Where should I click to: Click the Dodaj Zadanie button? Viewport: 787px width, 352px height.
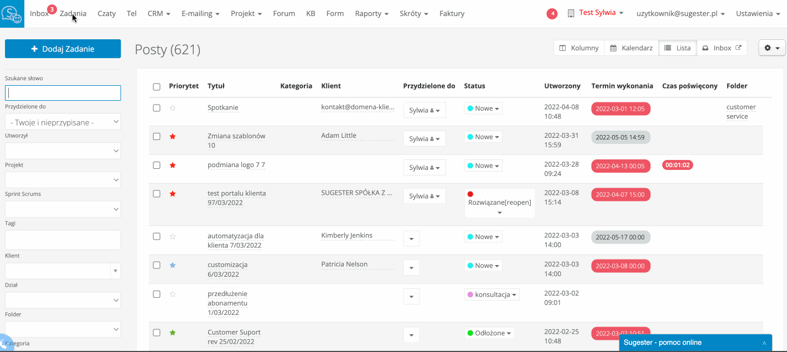[x=63, y=49]
